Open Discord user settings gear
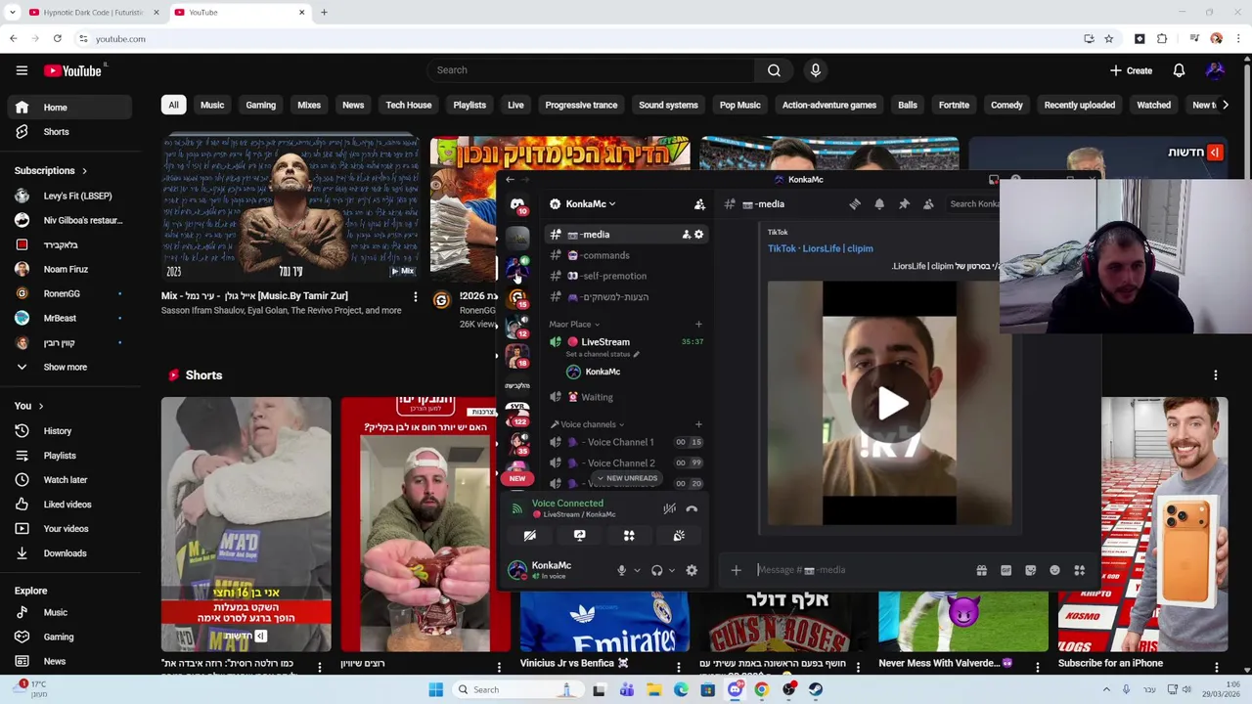 click(692, 570)
